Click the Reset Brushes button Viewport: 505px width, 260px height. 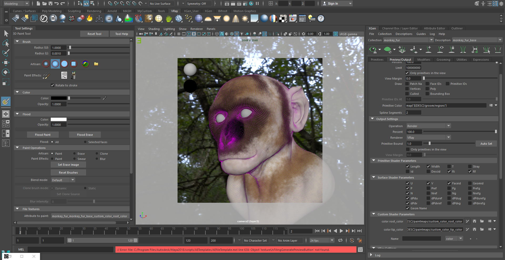coord(68,173)
